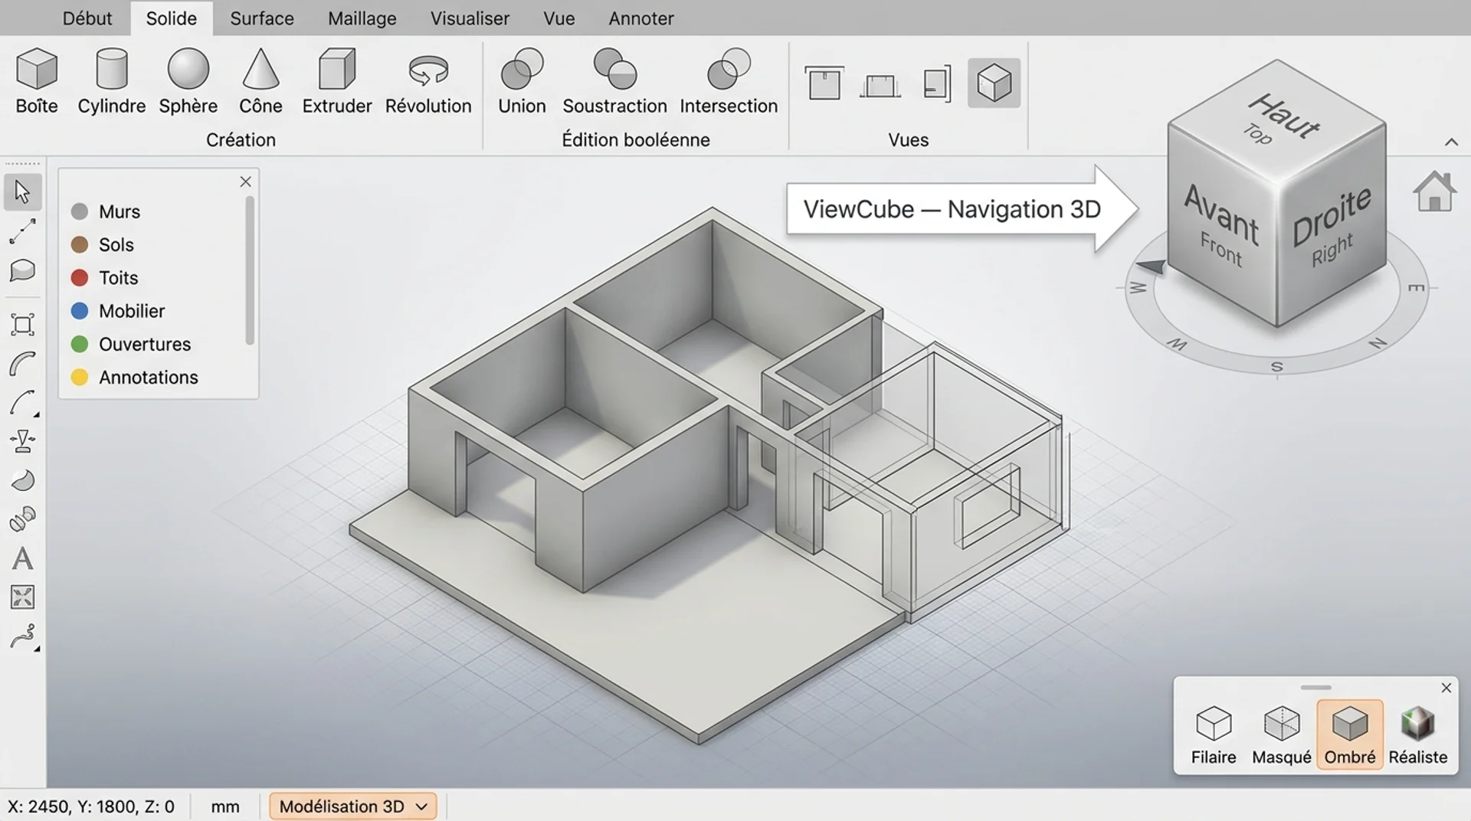Open the spline curve tool flyout
The height and width of the screenshot is (821, 1471).
(23, 637)
